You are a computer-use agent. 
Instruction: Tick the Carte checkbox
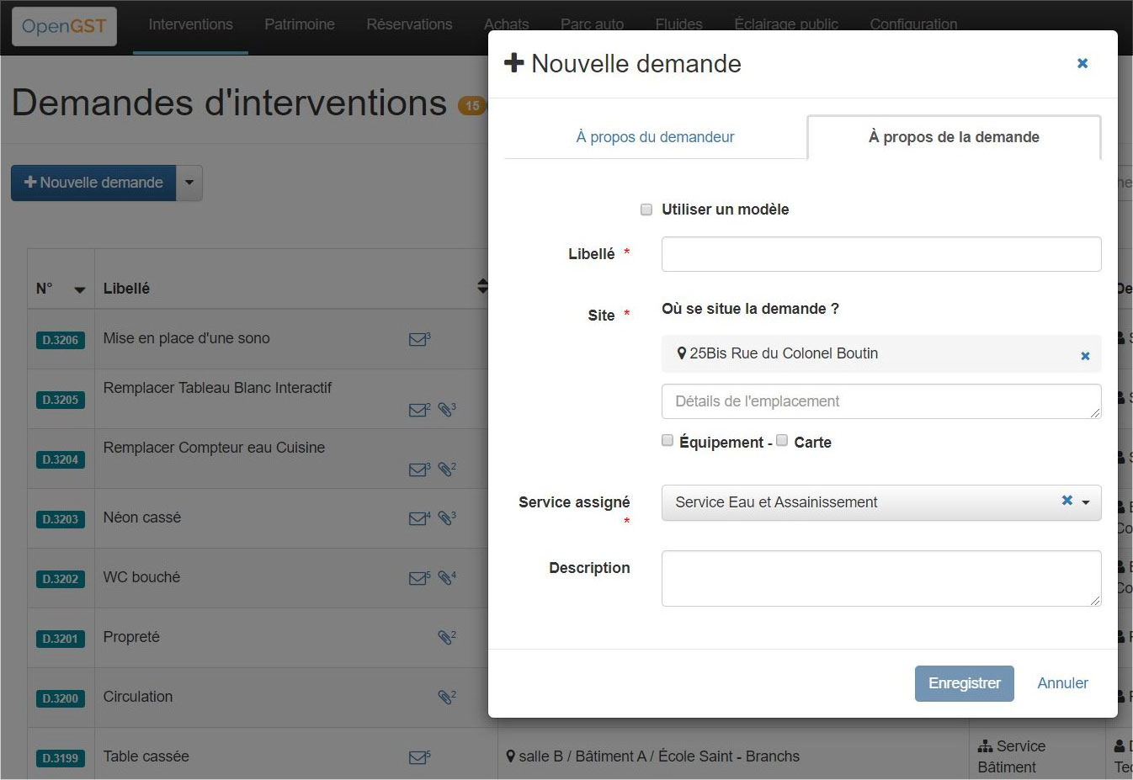(x=782, y=441)
